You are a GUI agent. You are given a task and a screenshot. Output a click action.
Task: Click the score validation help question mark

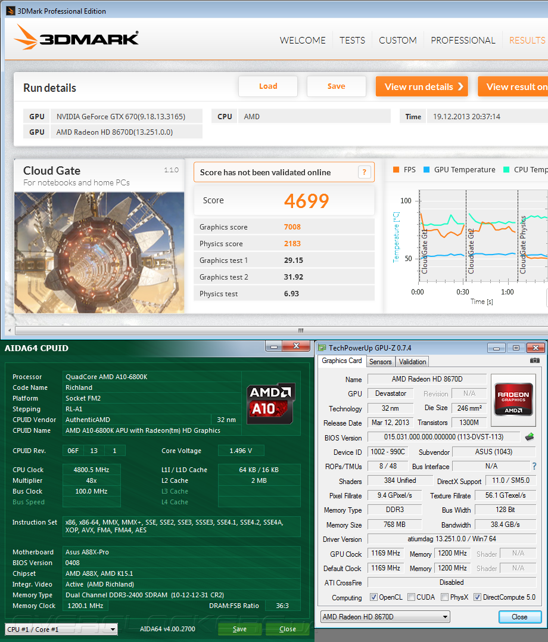pos(365,172)
